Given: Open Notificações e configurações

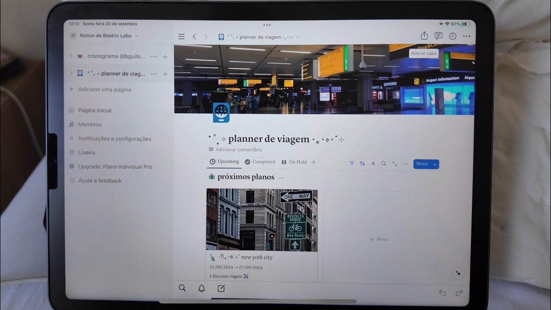Looking at the screenshot, I should (110, 139).
